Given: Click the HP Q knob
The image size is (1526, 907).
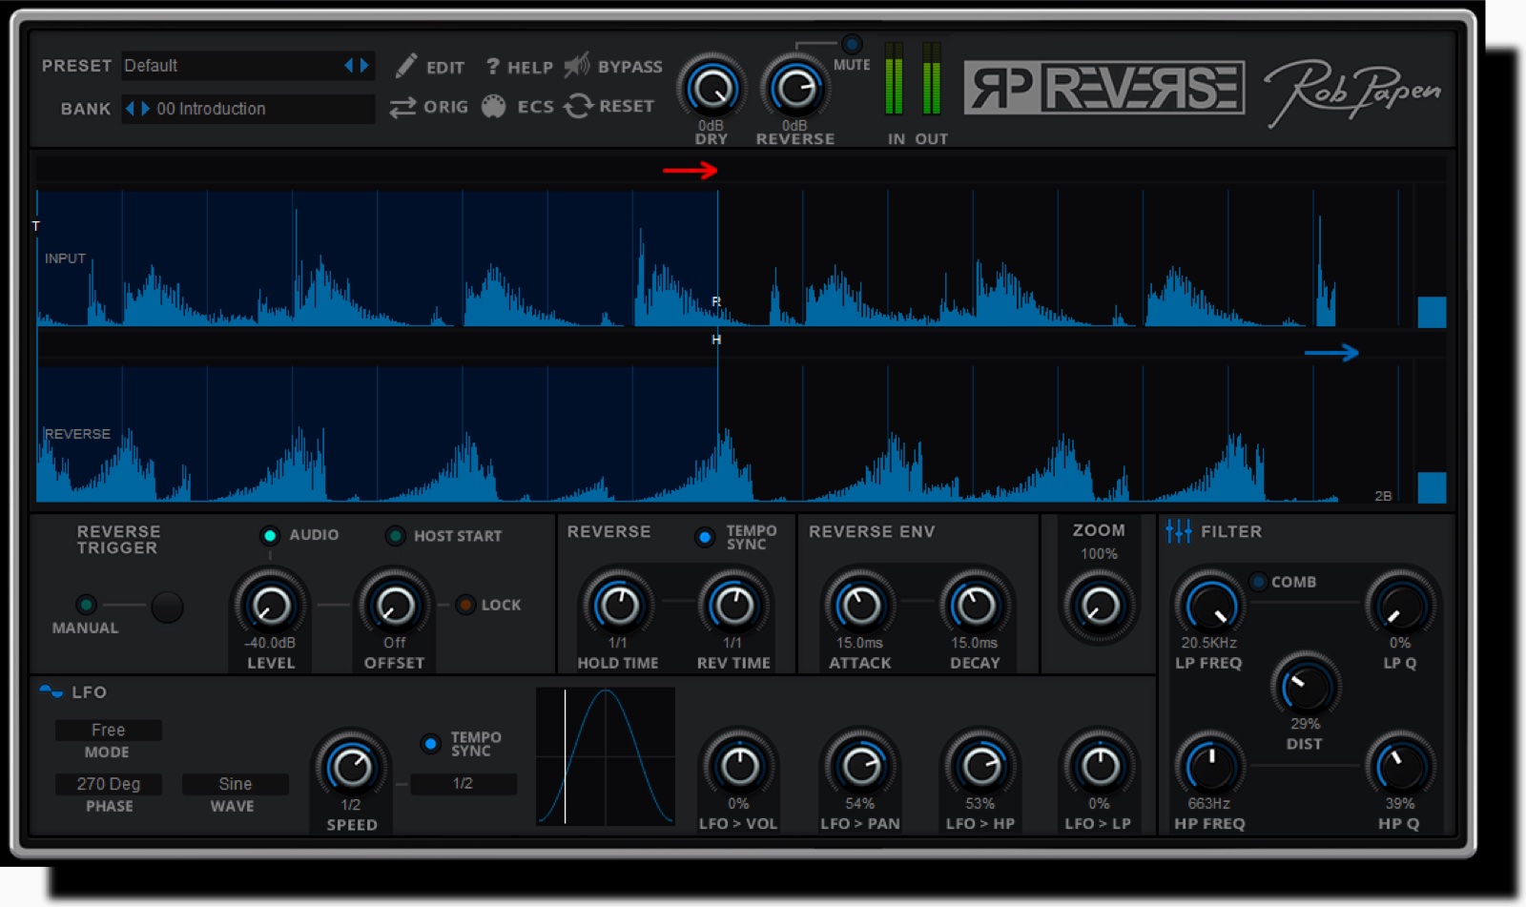Looking at the screenshot, I should coord(1399,765).
